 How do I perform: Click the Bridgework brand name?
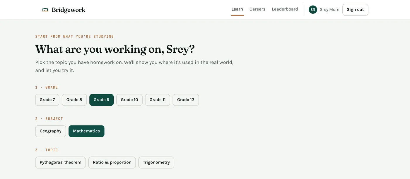(x=69, y=10)
